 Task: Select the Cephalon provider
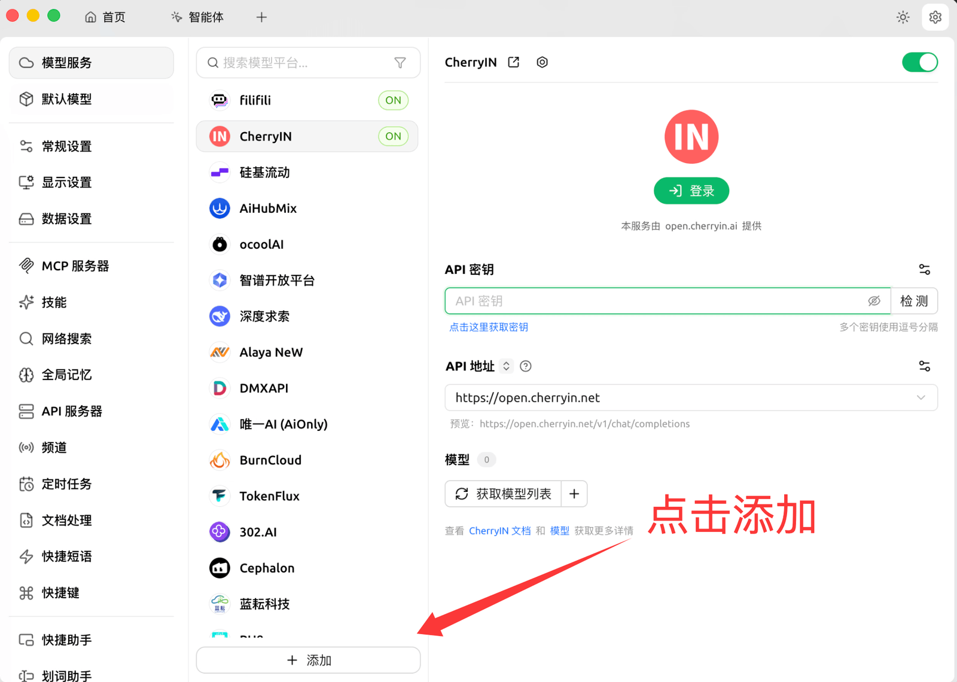coord(307,568)
